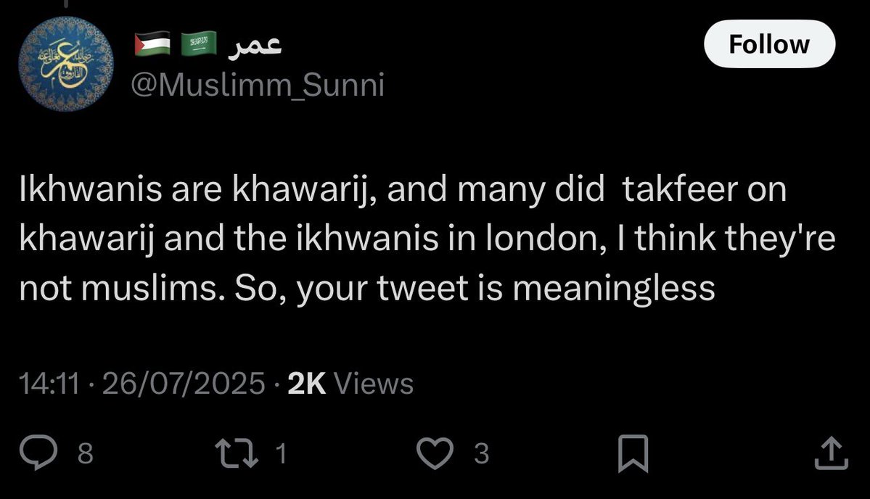Open the share upload icon
The height and width of the screenshot is (499, 870).
831,453
